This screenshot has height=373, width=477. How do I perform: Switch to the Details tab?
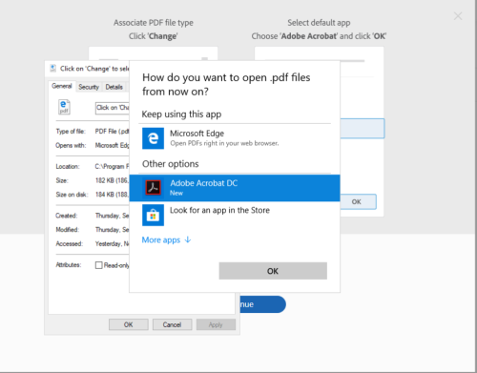click(x=114, y=87)
